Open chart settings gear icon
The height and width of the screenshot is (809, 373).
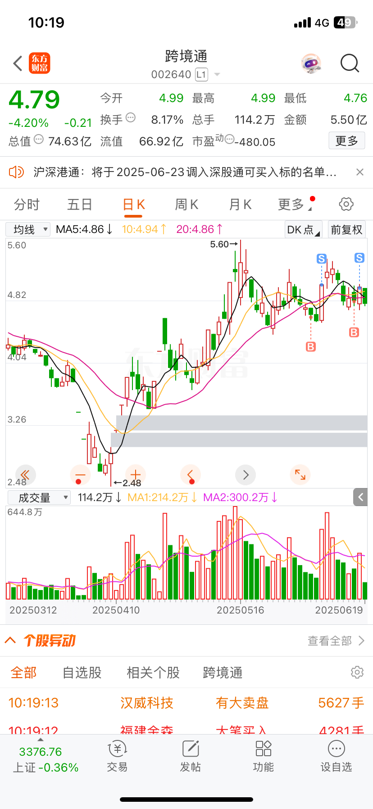coord(346,204)
